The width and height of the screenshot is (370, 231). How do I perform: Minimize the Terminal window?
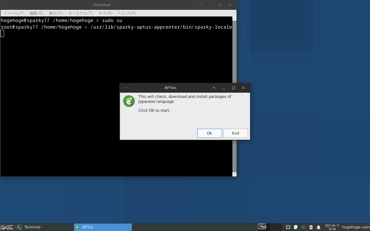(x=210, y=5)
